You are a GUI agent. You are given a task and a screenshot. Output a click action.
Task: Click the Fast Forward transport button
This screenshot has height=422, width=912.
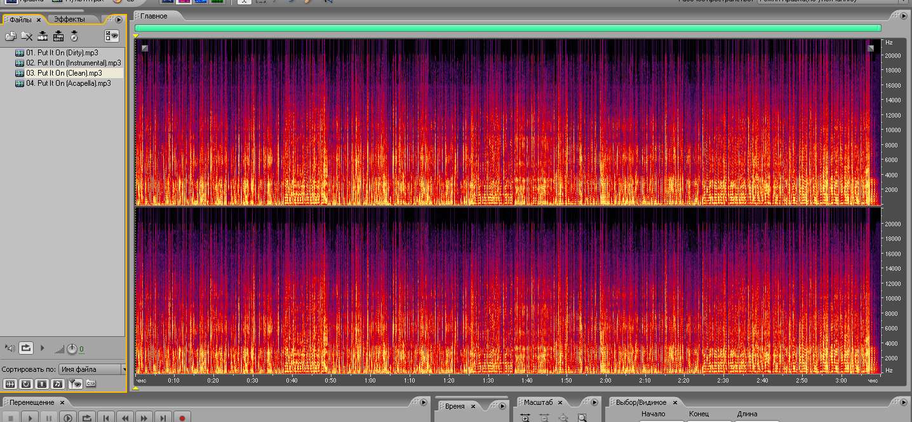click(144, 418)
